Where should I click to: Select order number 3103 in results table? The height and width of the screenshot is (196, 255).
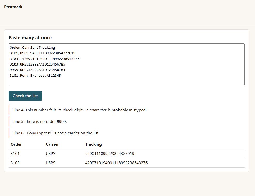pos(15,163)
